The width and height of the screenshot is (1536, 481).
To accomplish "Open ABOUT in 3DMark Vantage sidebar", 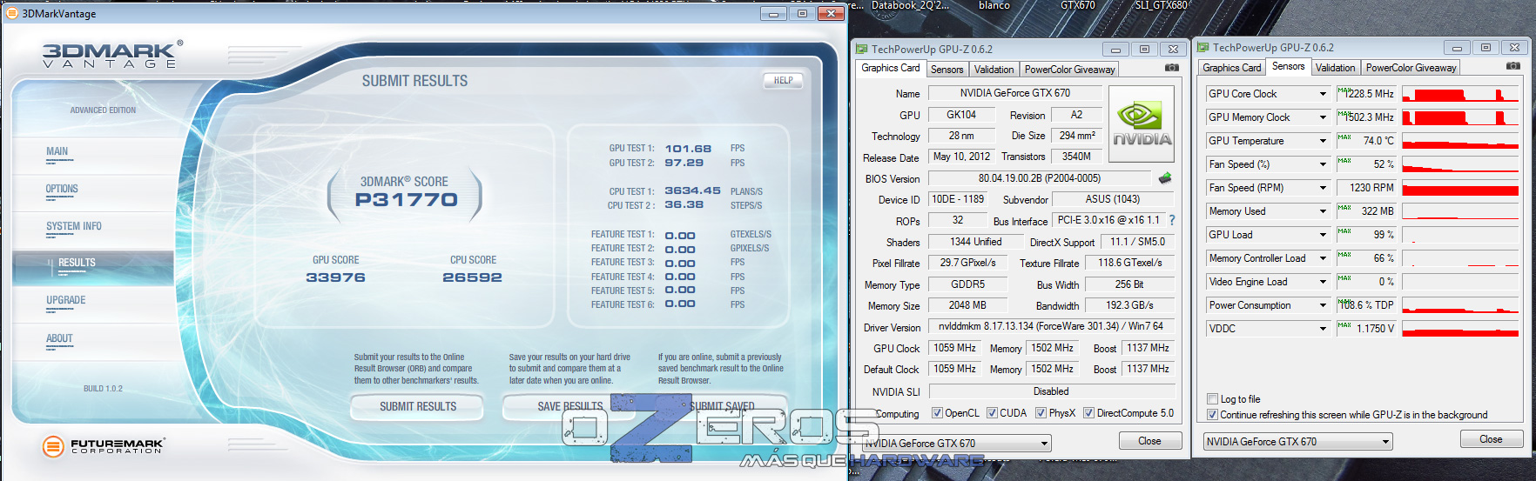I will click(x=59, y=339).
